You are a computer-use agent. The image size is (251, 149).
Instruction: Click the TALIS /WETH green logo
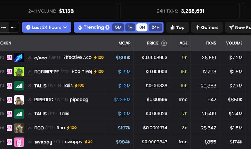[19, 86]
